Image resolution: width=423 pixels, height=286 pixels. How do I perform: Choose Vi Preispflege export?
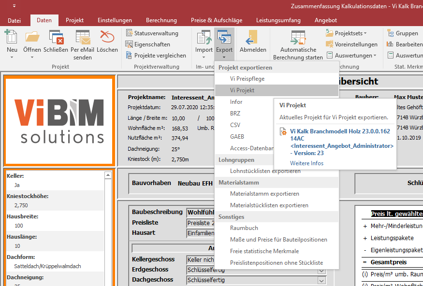277,79
